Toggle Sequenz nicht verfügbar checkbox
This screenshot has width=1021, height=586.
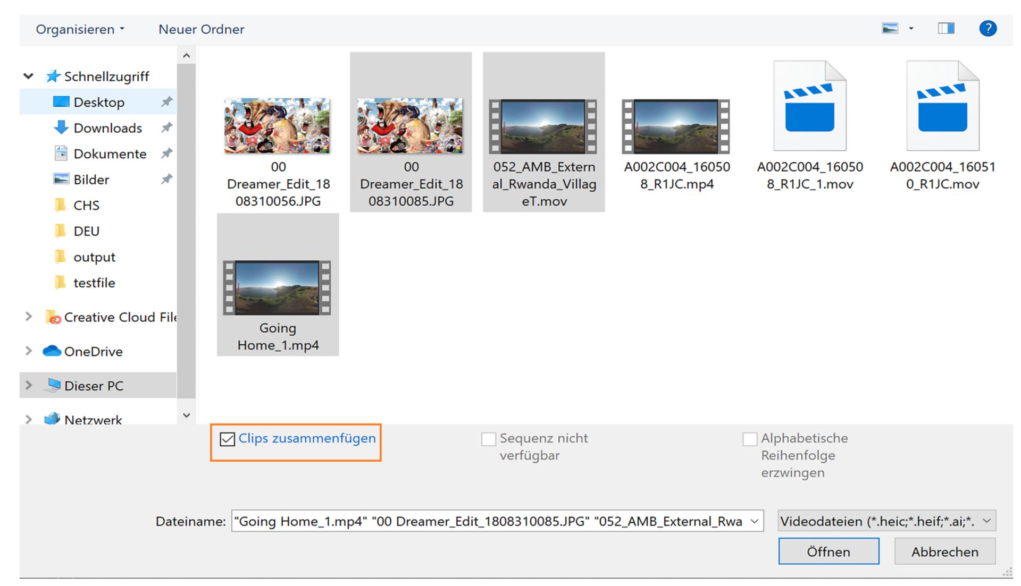pyautogui.click(x=488, y=439)
